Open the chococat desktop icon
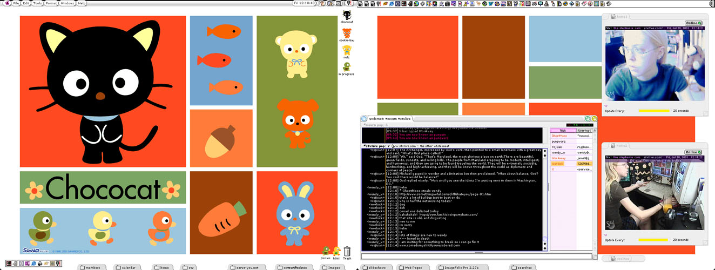 (x=347, y=15)
